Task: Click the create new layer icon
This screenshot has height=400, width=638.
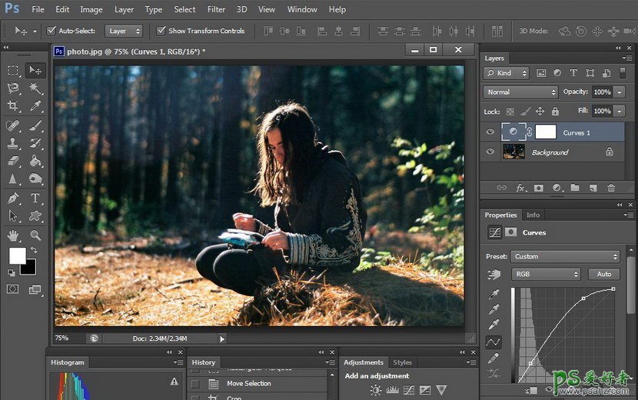Action: click(593, 188)
